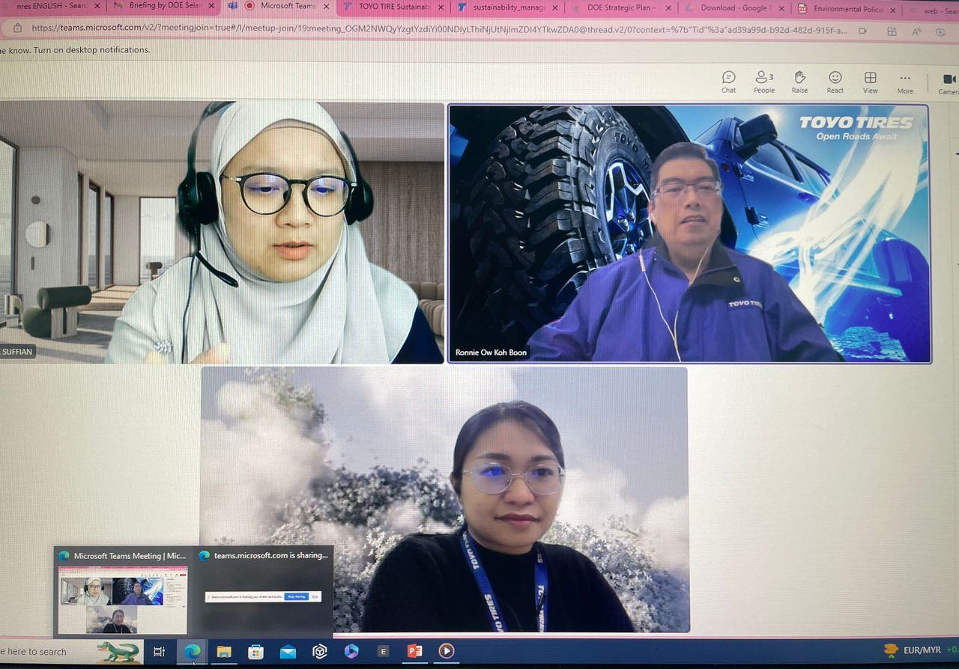
Task: Close the sustainability_manage tab
Action: (x=554, y=8)
